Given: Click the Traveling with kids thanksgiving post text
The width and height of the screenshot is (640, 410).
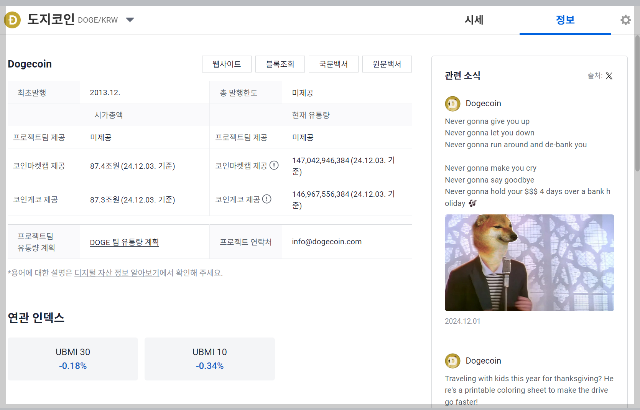Looking at the screenshot, I should pyautogui.click(x=529, y=390).
